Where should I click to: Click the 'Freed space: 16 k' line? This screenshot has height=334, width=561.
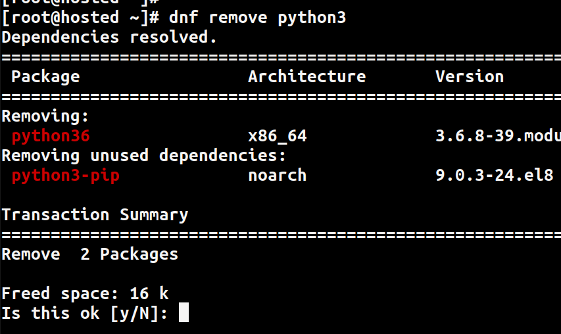pyautogui.click(x=85, y=294)
